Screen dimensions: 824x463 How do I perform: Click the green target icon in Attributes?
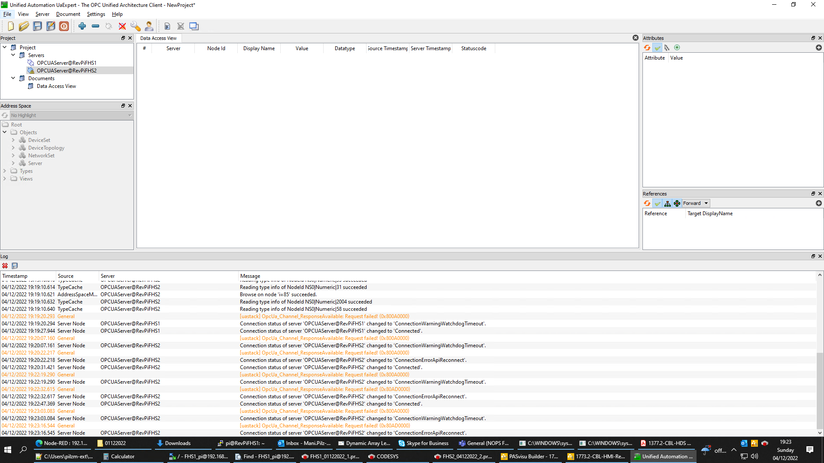coord(677,48)
